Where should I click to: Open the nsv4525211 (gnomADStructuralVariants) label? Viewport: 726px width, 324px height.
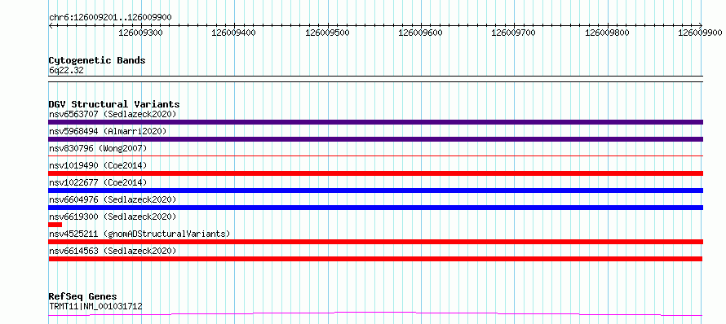coord(139,234)
